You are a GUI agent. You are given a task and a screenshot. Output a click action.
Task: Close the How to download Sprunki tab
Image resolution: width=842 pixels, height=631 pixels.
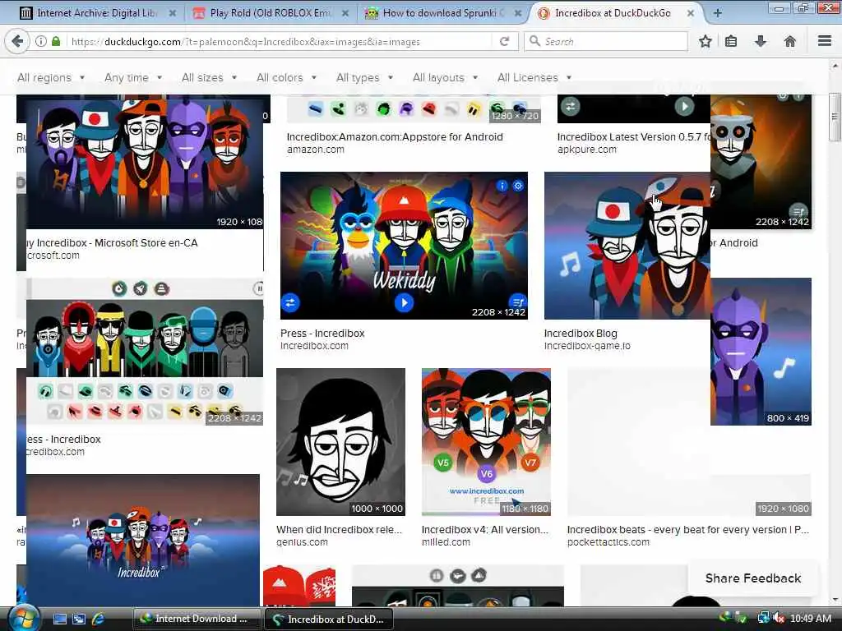coord(518,13)
